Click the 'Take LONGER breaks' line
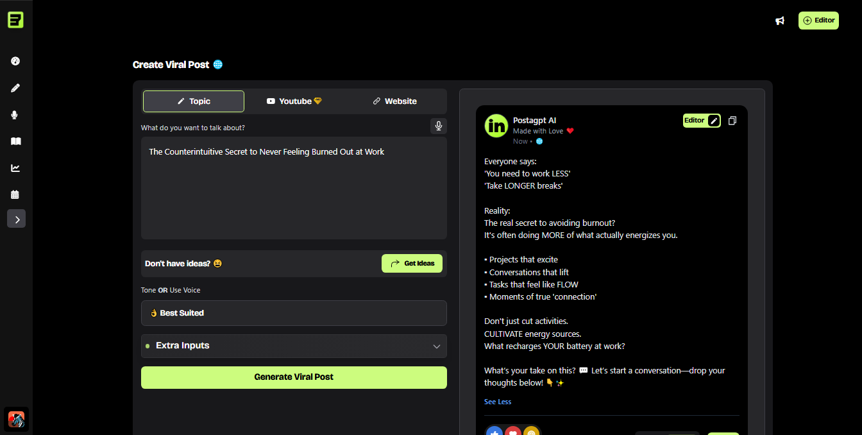Viewport: 862px width, 435px height. click(523, 186)
